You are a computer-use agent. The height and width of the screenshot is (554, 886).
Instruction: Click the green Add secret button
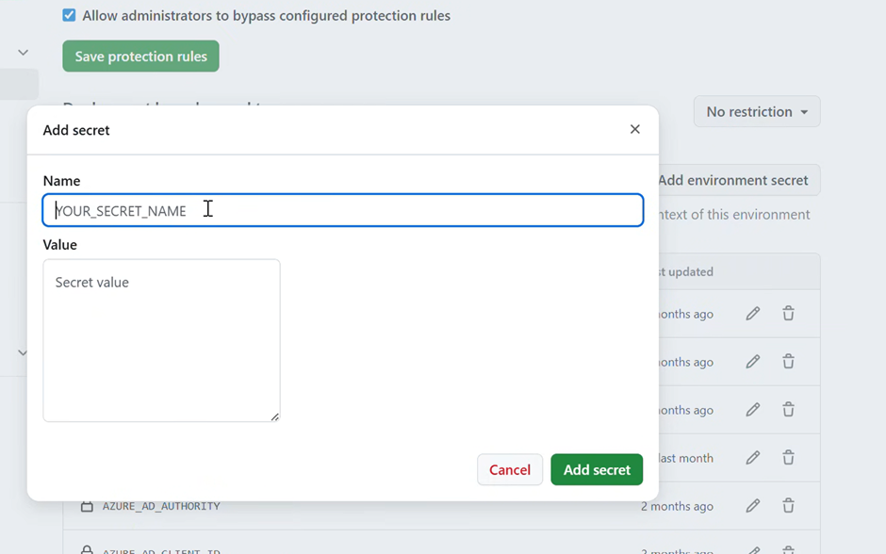pyautogui.click(x=597, y=469)
